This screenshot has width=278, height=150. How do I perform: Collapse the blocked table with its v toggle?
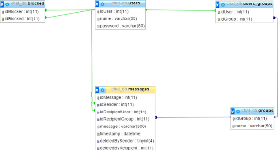click(x=2, y=4)
